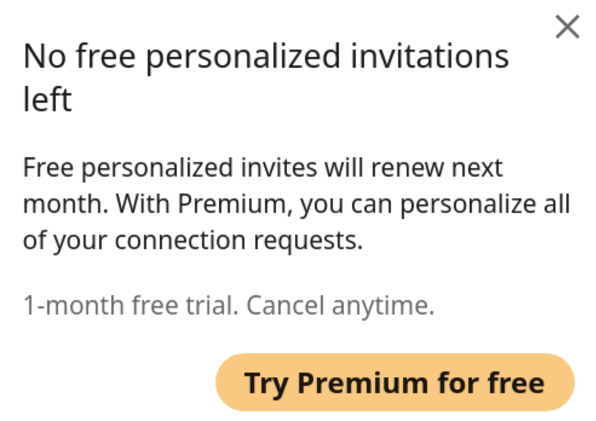
Task: Click 'personalize all' in the description
Action: (485, 204)
